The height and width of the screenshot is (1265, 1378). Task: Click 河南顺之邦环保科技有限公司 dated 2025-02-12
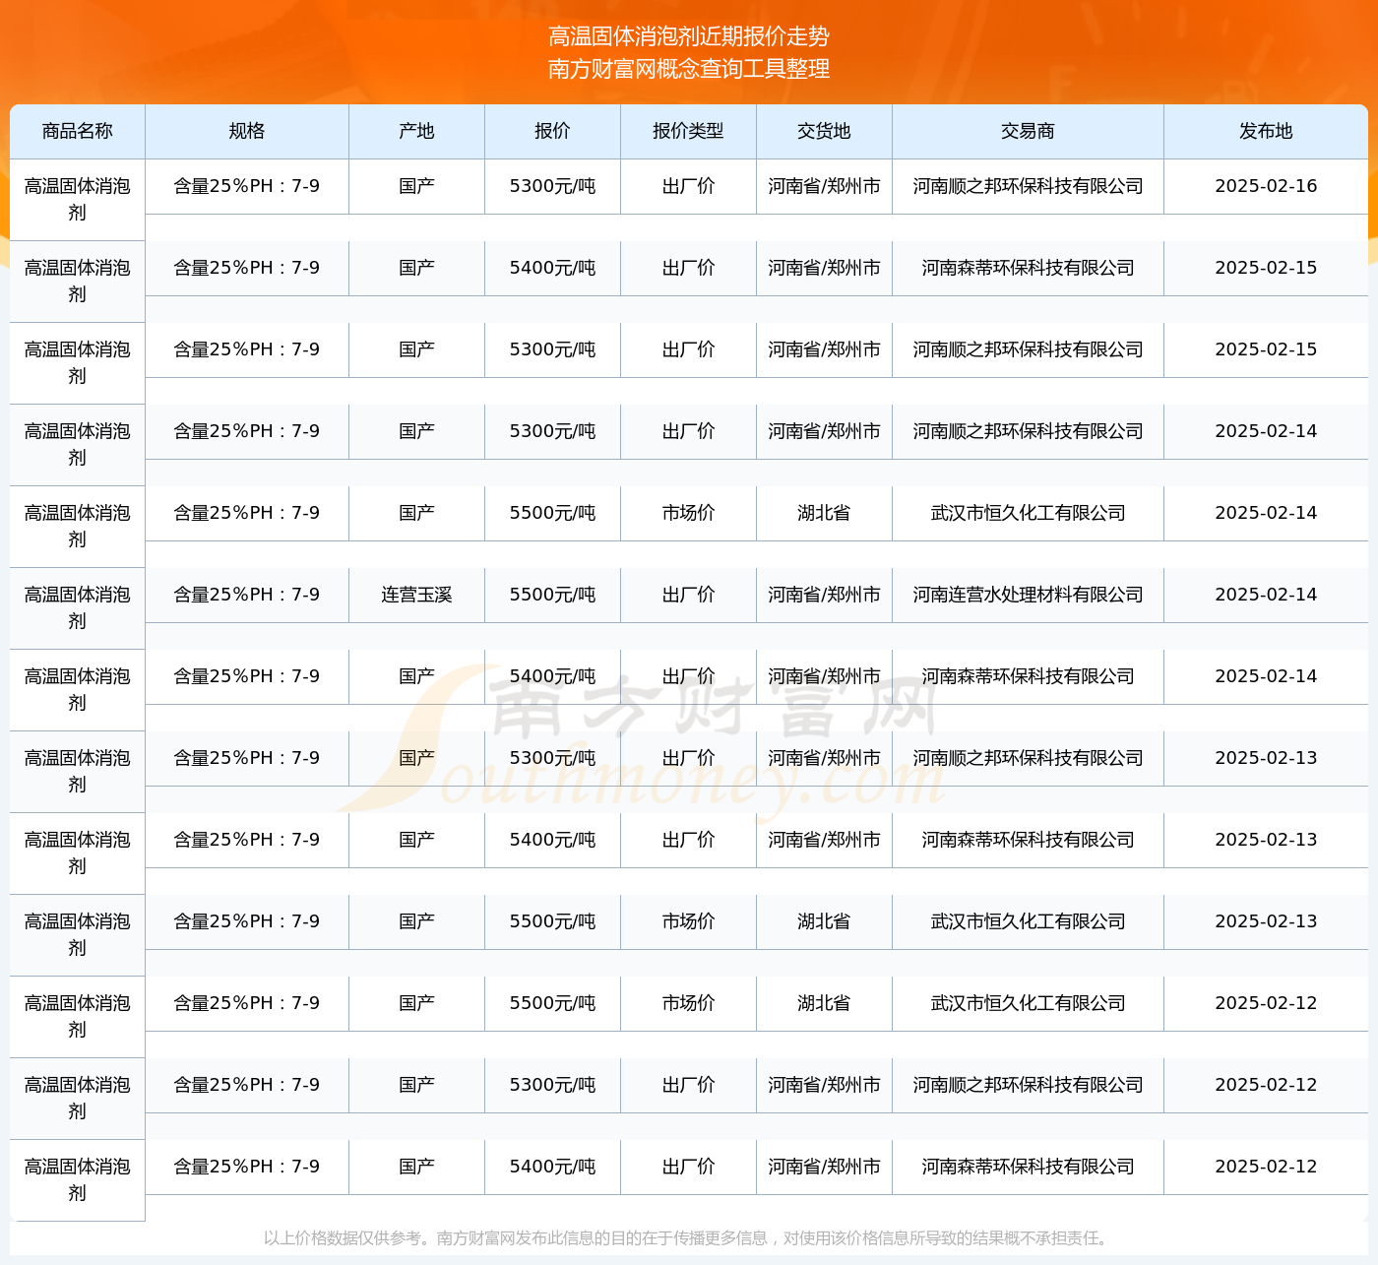[1028, 1085]
